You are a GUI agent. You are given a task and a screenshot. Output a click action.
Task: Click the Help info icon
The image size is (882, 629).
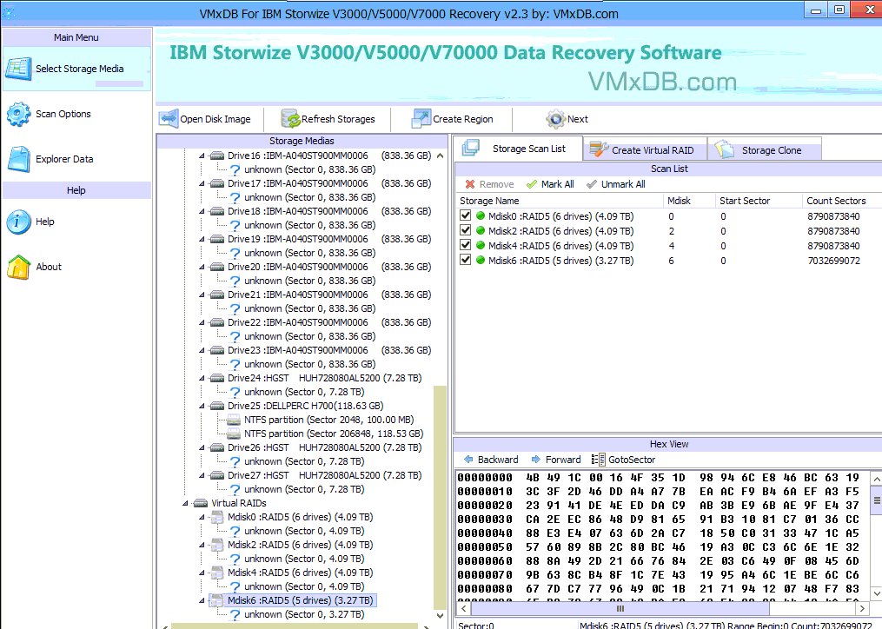click(x=18, y=222)
